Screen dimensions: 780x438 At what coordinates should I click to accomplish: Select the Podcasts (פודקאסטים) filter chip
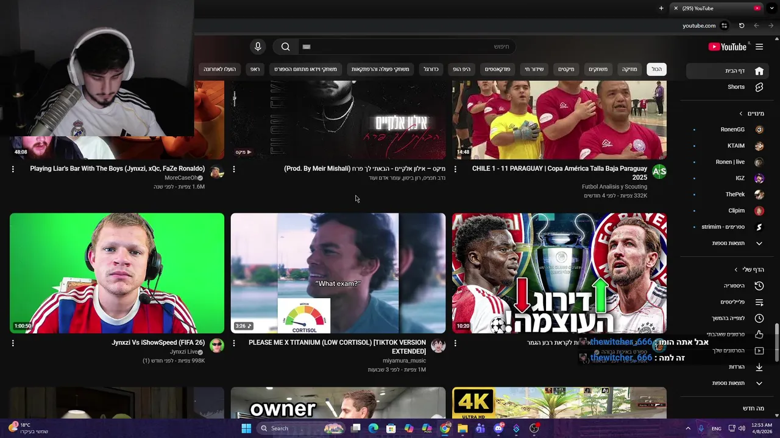[498, 69]
